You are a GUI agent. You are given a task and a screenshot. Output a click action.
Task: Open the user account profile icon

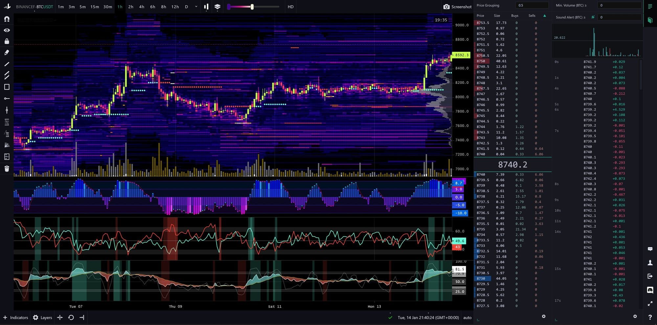tap(650, 263)
